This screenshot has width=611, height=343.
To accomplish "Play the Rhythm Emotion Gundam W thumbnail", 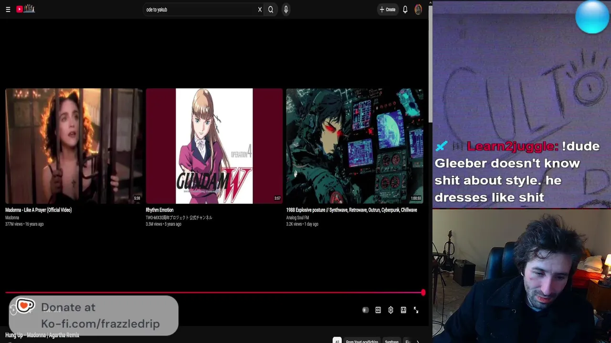I will tap(214, 146).
